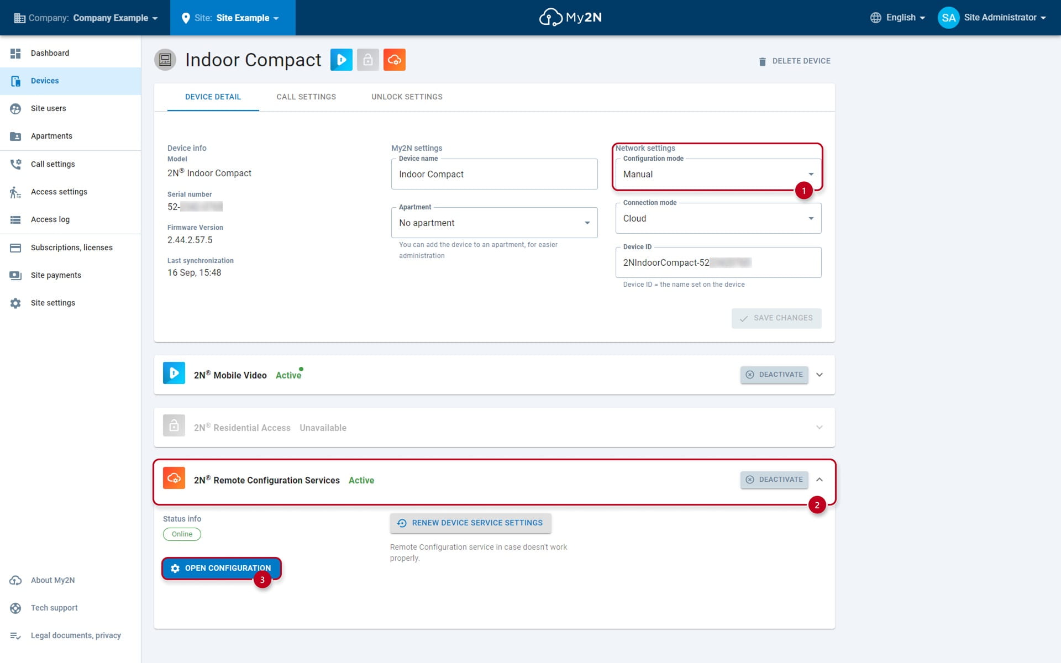Click the Residential Access lock row icon
Image resolution: width=1061 pixels, height=663 pixels.
[x=174, y=425]
